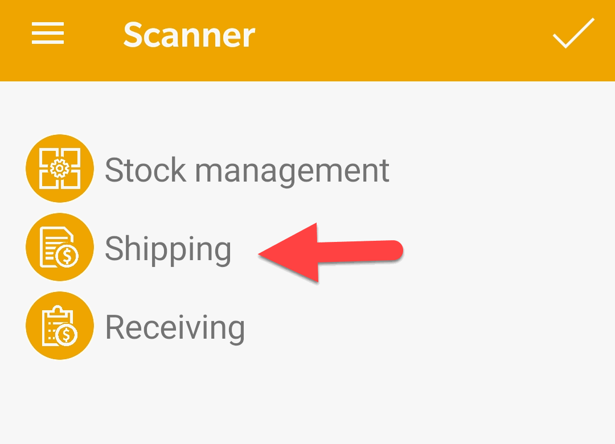
Task: Click the Stock management text label
Action: [x=247, y=171]
